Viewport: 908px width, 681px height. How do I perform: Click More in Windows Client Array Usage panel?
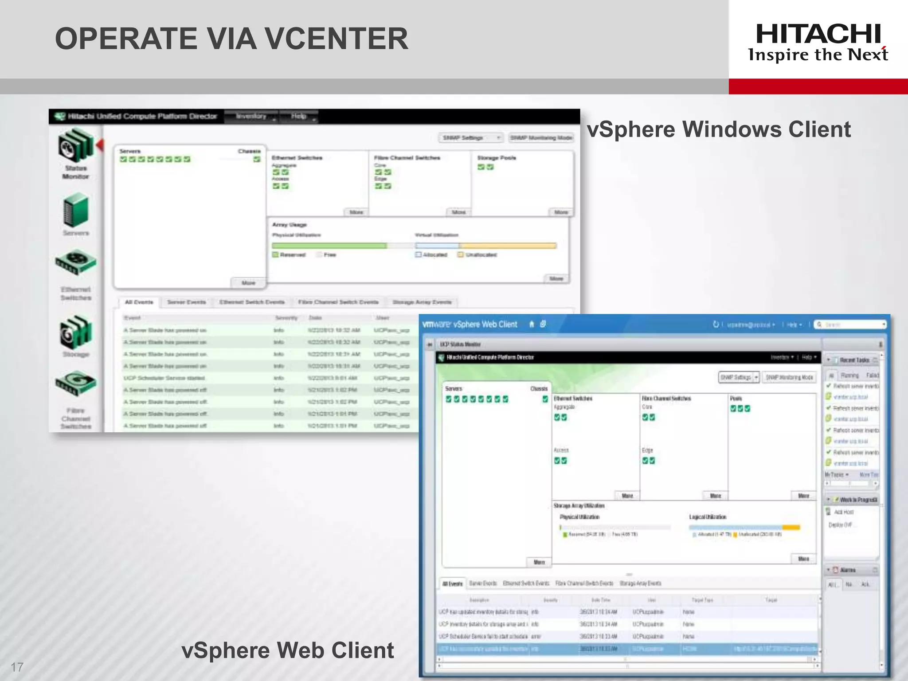pos(556,279)
